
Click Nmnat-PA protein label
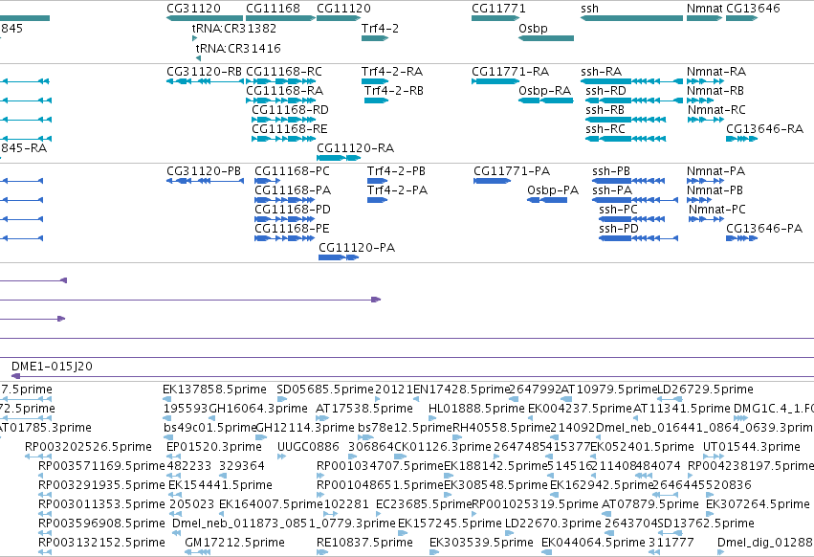pos(715,171)
